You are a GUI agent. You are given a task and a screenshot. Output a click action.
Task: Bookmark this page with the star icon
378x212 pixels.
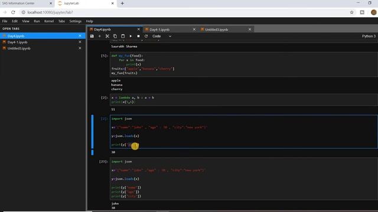tap(352, 12)
